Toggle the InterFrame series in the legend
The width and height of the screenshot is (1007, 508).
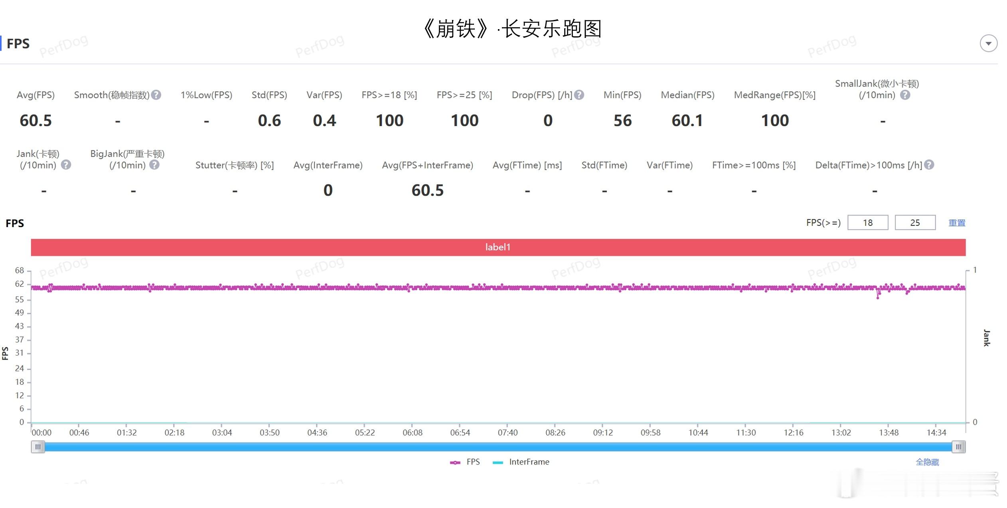point(521,462)
